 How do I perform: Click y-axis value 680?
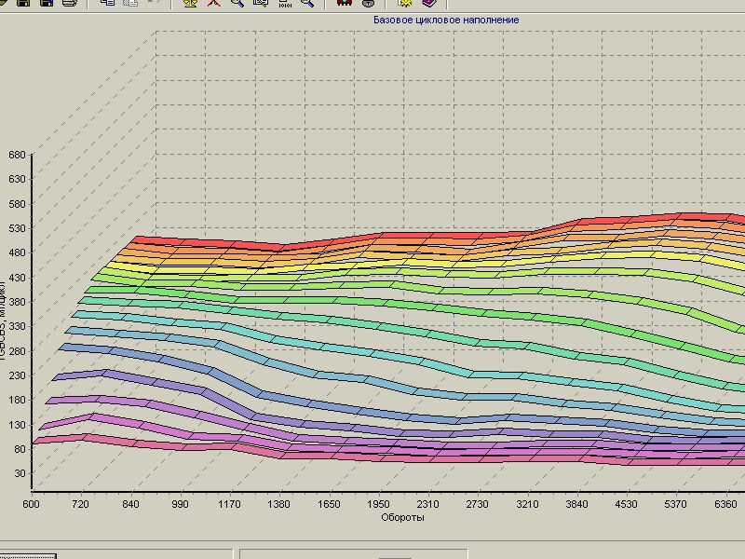17,155
